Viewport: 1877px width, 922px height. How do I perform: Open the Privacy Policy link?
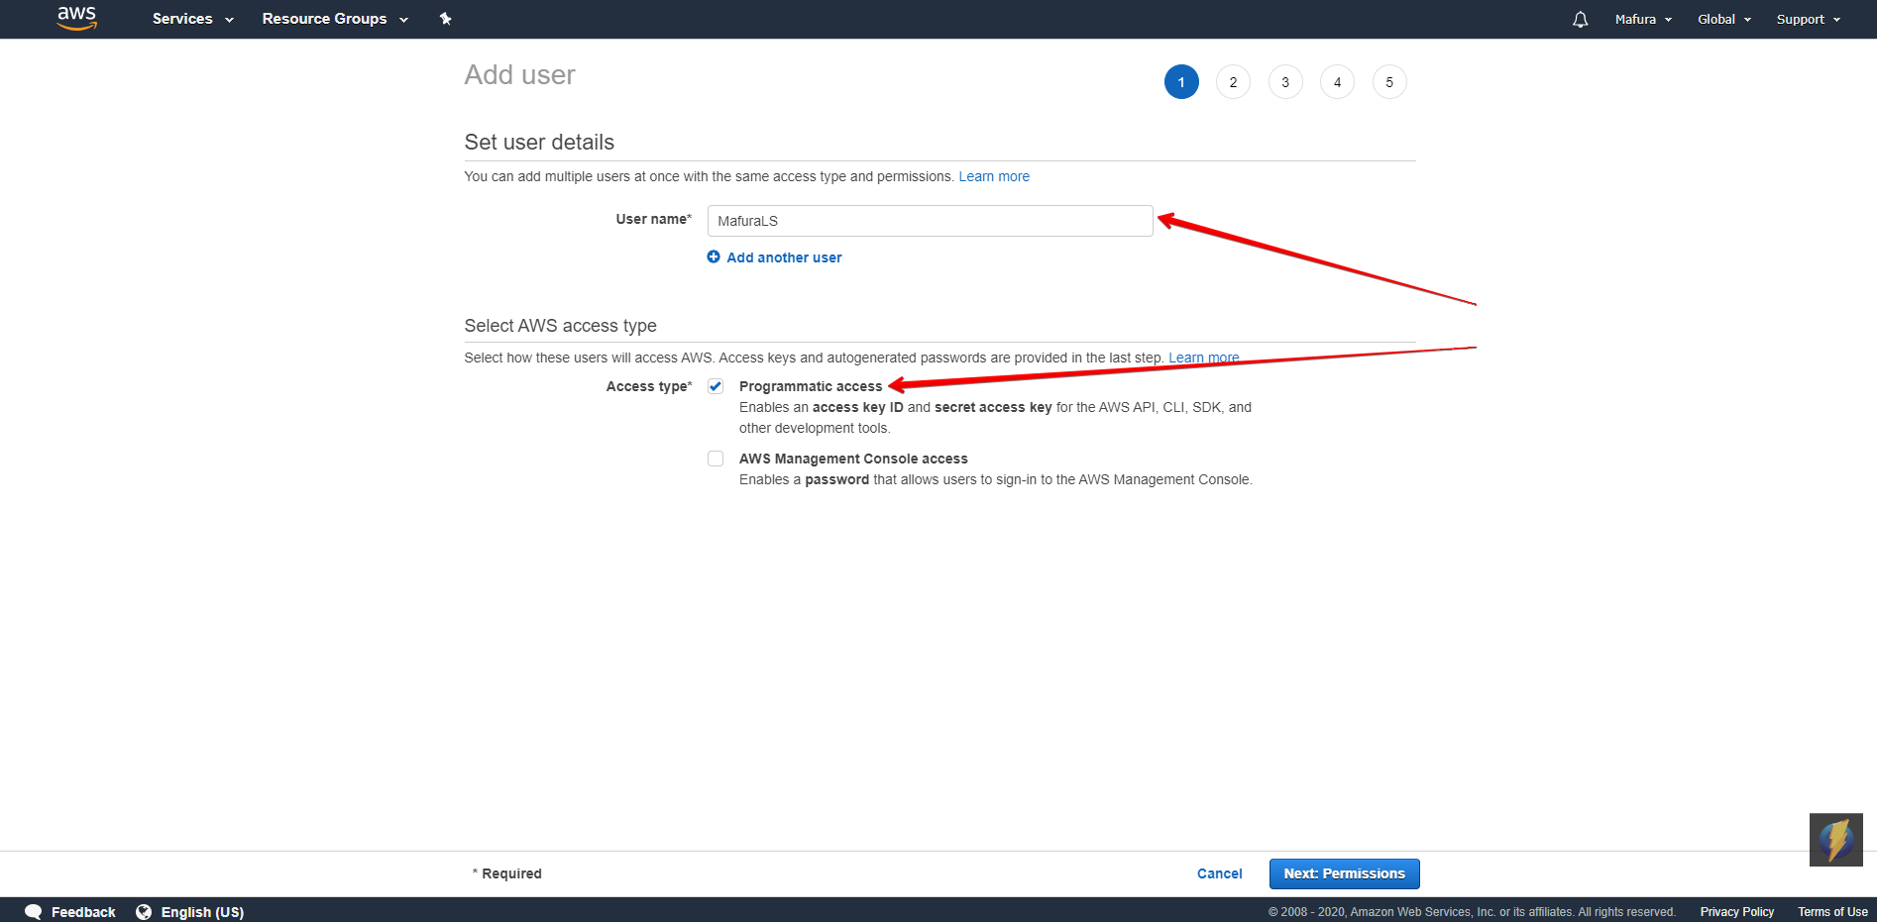click(x=1737, y=912)
